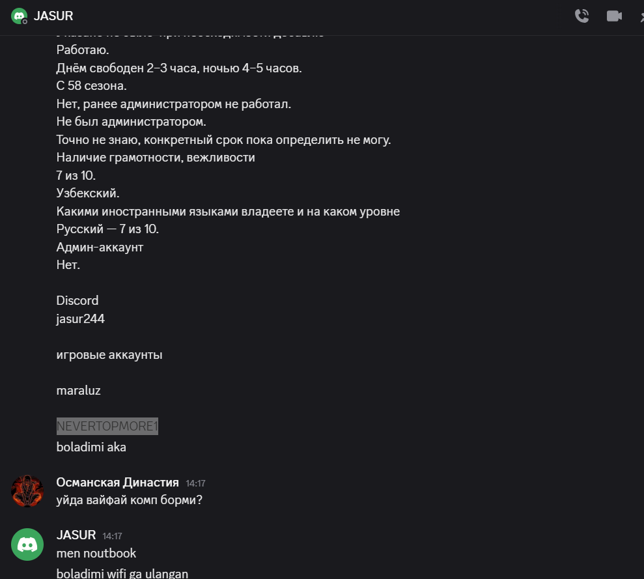
Task: Click JASUR's green avatar in the header
Action: 20,16
